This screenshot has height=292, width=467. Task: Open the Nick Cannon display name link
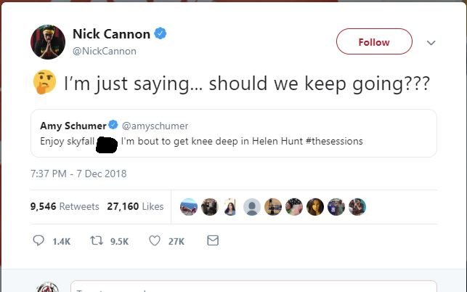click(111, 34)
